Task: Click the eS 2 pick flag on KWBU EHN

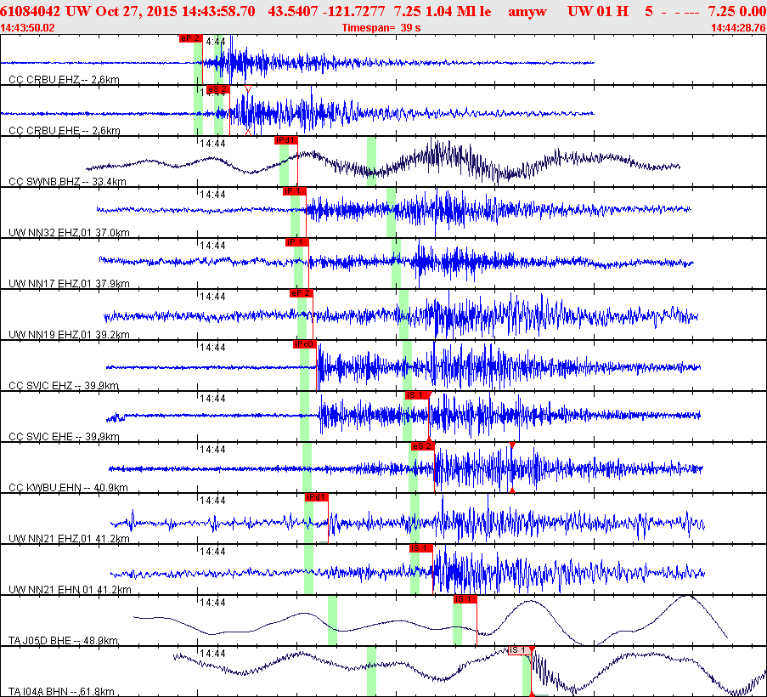Action: click(x=422, y=446)
